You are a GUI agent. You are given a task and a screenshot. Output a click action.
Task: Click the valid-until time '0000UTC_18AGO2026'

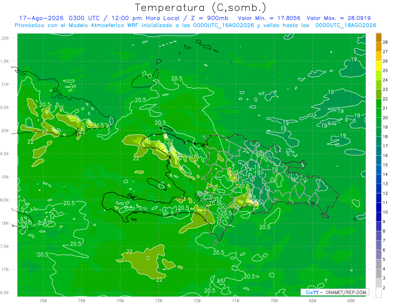[x=346, y=25]
